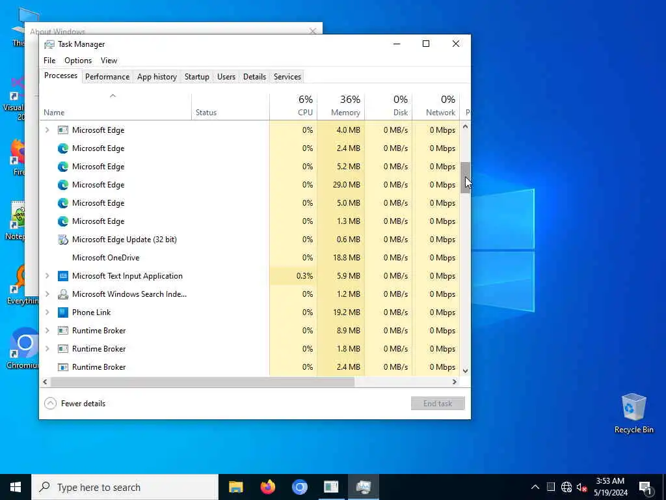666x500 pixels.
Task: Switch to the Services tab
Action: point(287,77)
